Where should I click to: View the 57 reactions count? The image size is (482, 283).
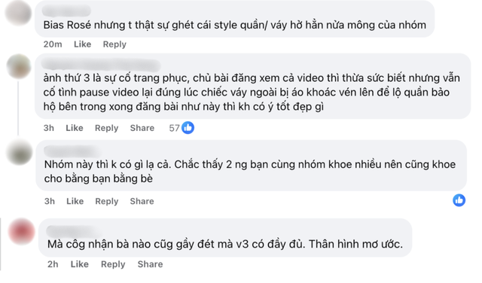[x=174, y=128]
